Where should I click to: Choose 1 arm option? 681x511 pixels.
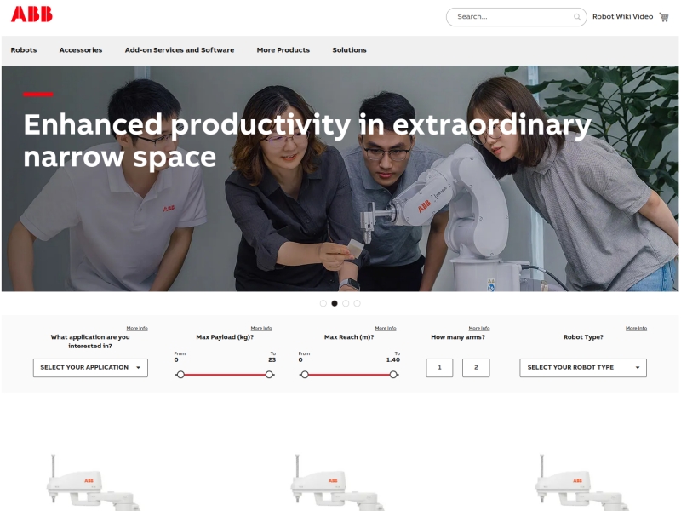(x=439, y=368)
